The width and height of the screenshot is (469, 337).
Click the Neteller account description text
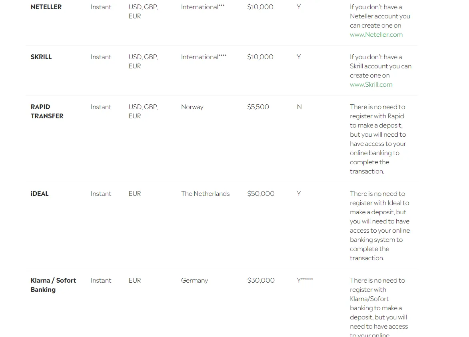point(380,21)
